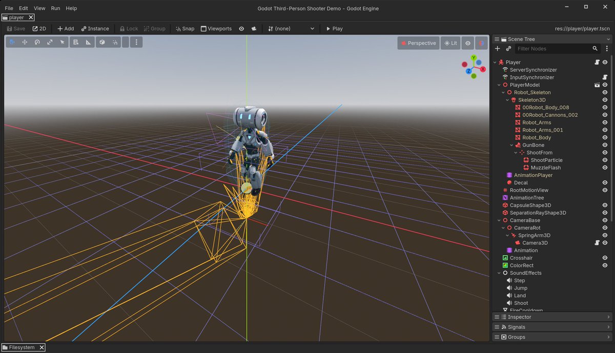Toggle the local space cube icon

click(x=102, y=43)
